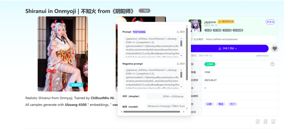Image resolution: width=284 pixels, height=134 pixels.
Task: Click the 关注Ta follow button
Action: [x=270, y=22]
